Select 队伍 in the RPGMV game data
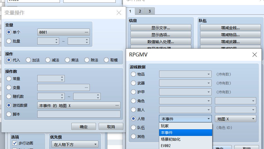The height and width of the screenshot is (149, 264). point(133,128)
